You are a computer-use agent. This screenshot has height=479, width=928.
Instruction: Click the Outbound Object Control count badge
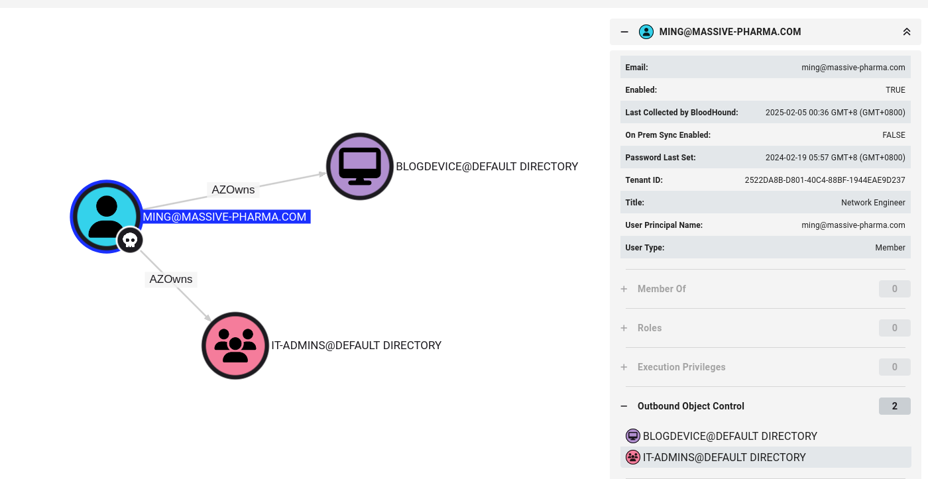894,406
